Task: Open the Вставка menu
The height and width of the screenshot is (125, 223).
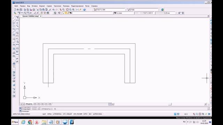Action: pos(34,6)
